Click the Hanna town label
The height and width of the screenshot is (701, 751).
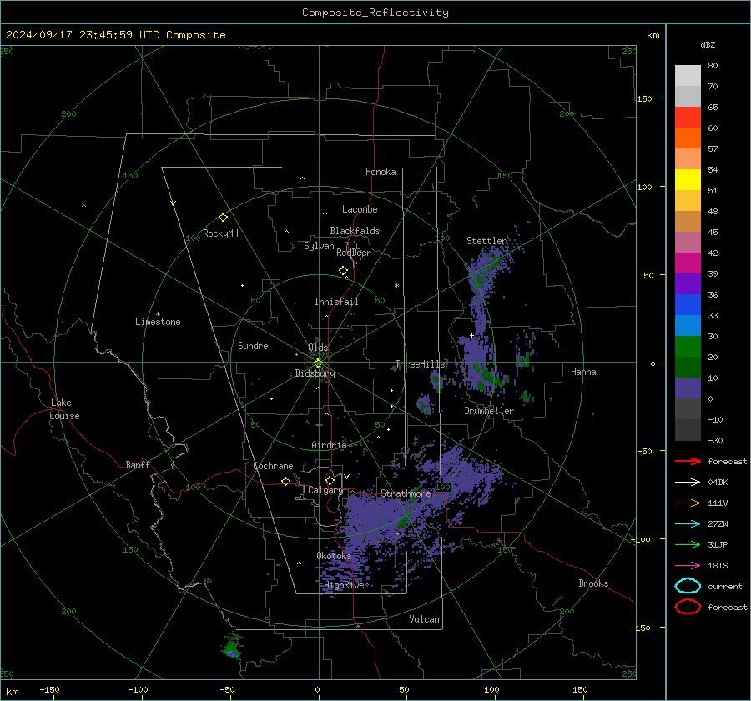click(583, 372)
